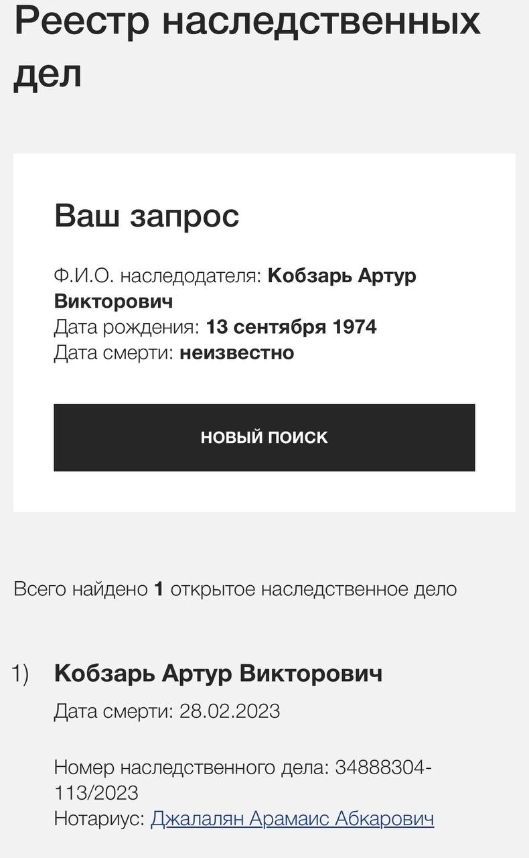The image size is (529, 858).
Task: Click case number 34888304-113/2023
Action: click(383, 768)
